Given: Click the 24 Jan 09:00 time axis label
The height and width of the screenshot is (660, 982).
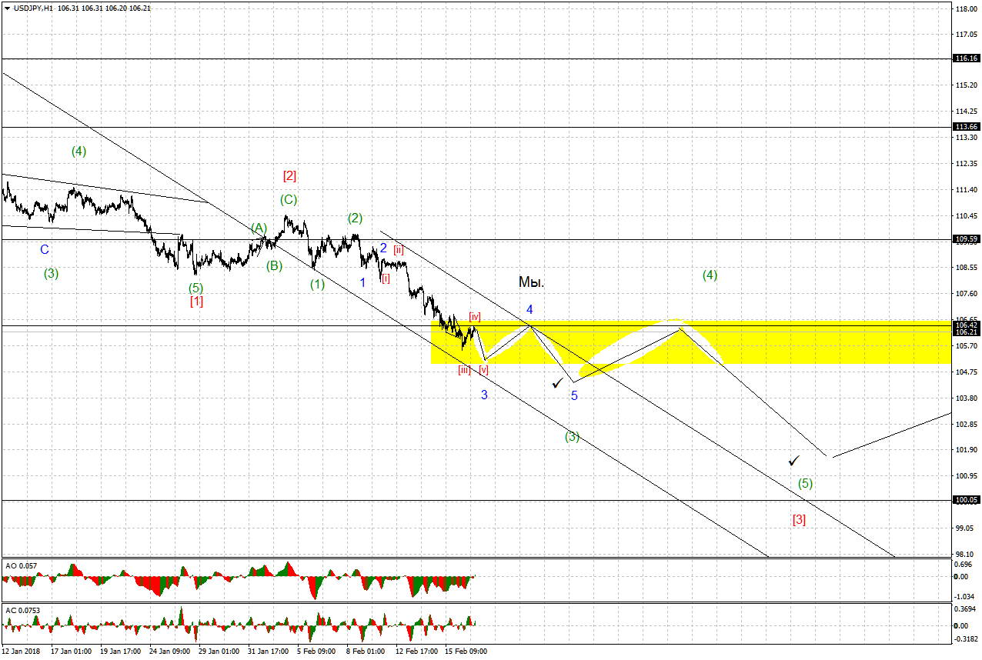Looking at the screenshot, I should point(170,652).
